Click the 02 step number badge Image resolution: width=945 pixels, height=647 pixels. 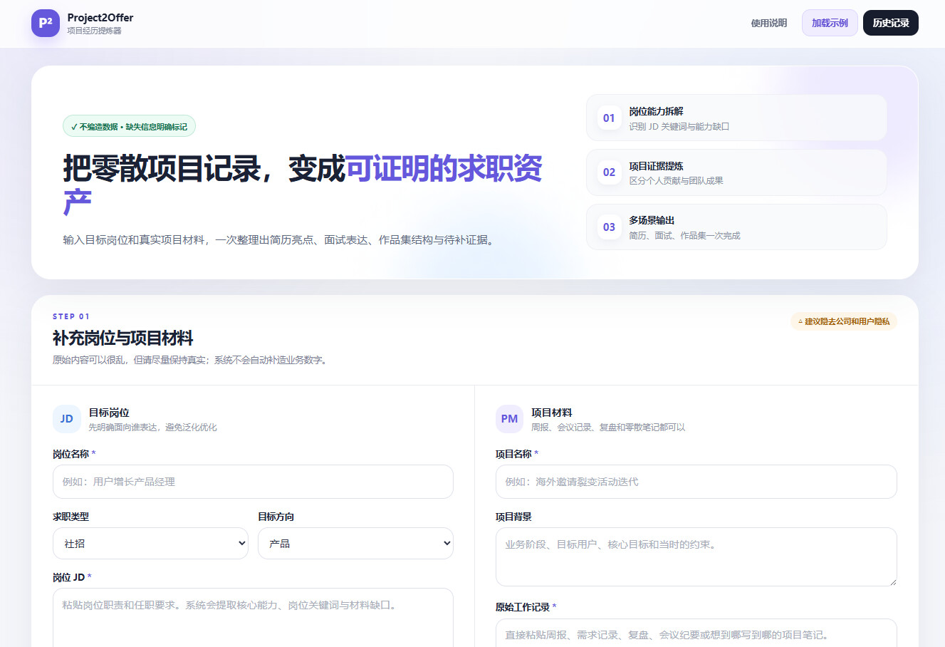[609, 172]
